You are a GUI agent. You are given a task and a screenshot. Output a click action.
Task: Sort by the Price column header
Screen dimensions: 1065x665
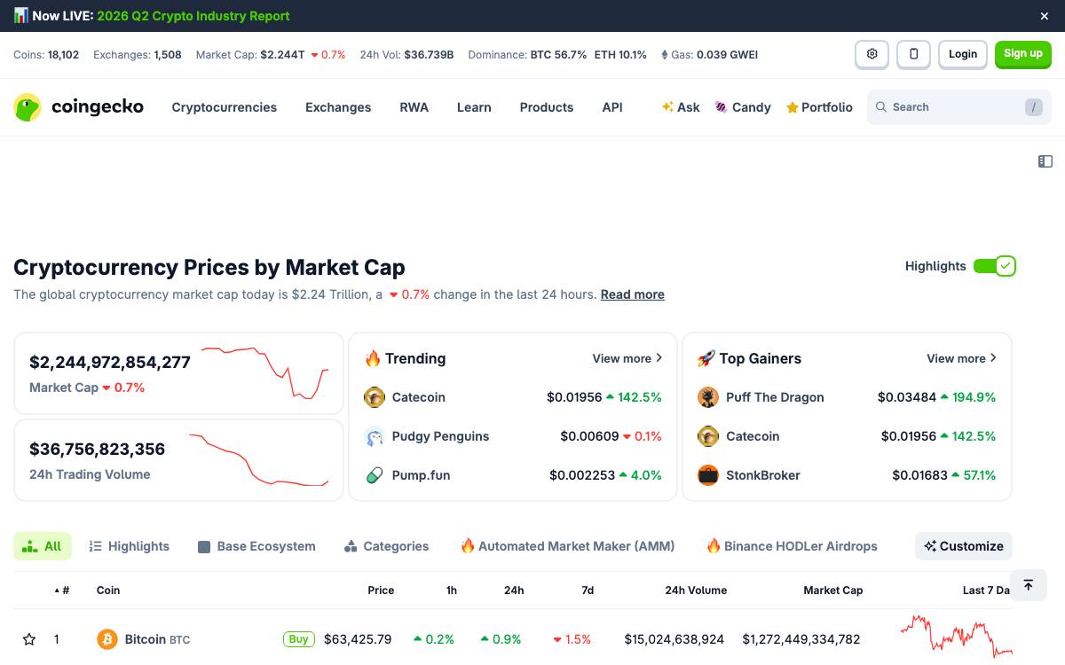click(x=381, y=591)
